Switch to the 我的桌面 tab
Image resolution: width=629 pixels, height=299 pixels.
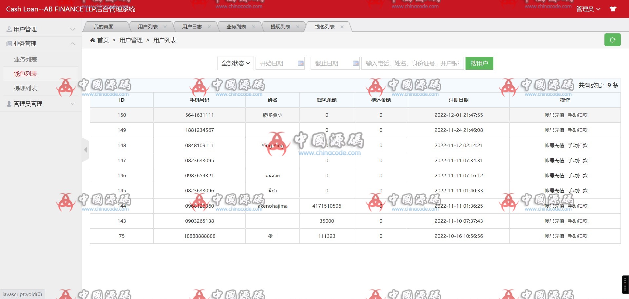coord(104,27)
